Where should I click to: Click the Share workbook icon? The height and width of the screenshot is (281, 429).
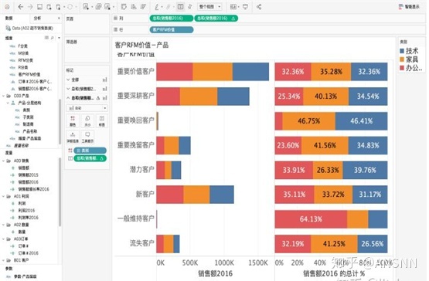[x=259, y=7]
